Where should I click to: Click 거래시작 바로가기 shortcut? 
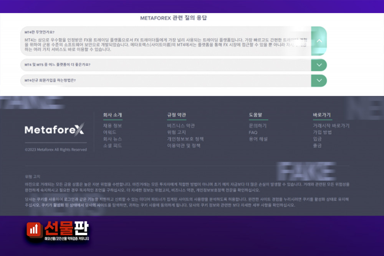[331, 126]
